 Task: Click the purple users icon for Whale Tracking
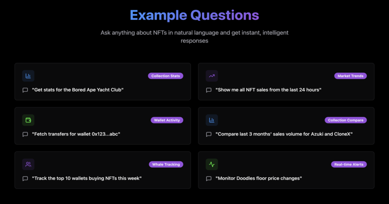[28, 164]
